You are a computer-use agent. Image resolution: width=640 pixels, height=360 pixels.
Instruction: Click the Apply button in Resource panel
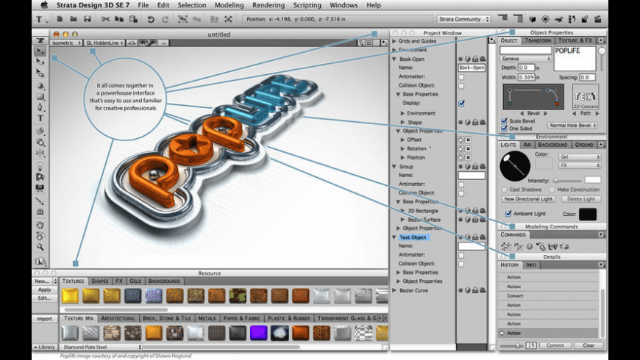coord(44,289)
